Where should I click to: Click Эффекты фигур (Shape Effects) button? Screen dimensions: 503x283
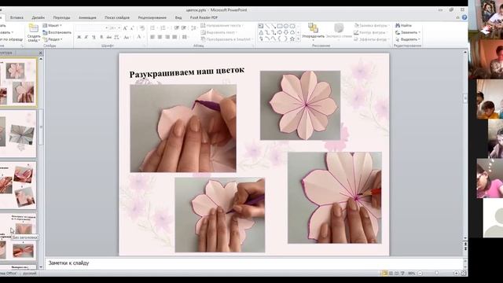[x=372, y=39]
